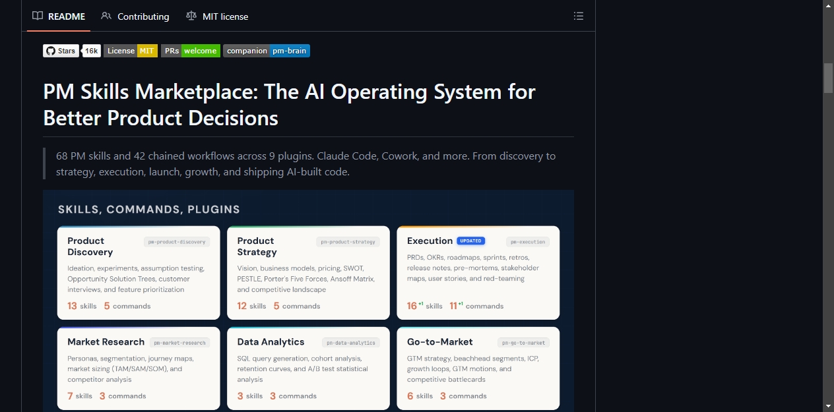
Task: Click the Market Research card title
Action: pos(106,341)
